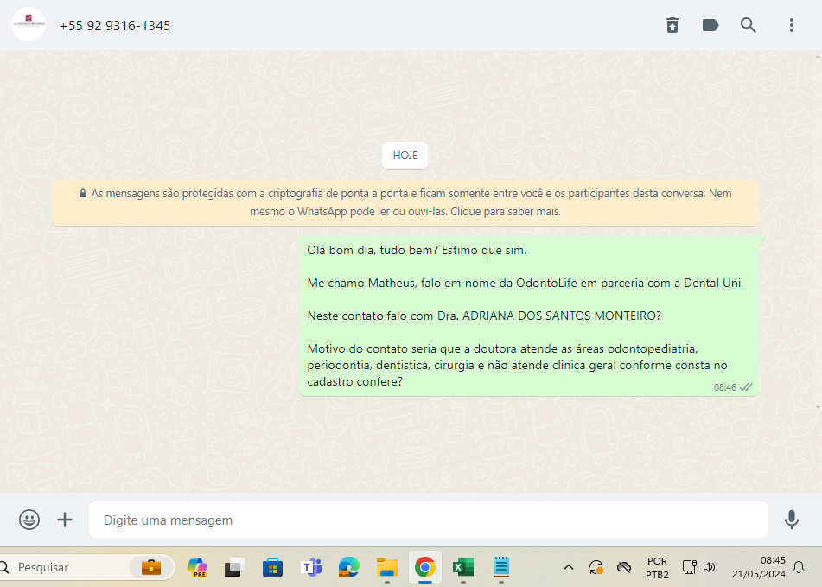Open the attachment plus menu
The image size is (822, 587).
(65, 520)
